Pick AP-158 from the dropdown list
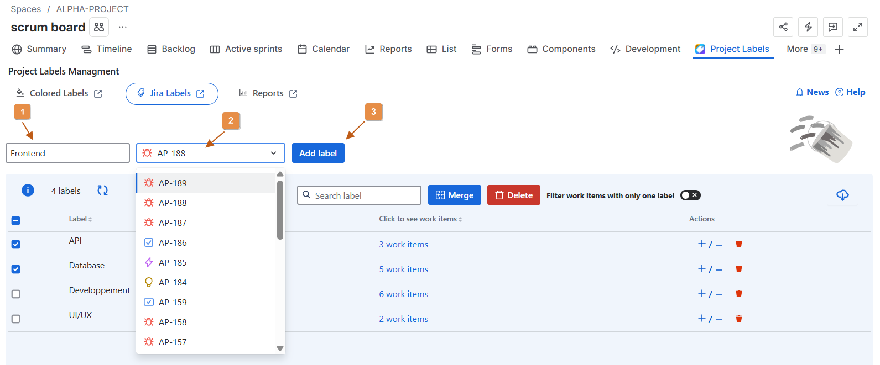The height and width of the screenshot is (365, 880). 206,322
